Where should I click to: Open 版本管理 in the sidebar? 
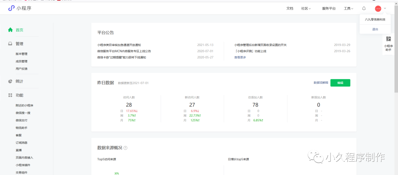(21, 54)
